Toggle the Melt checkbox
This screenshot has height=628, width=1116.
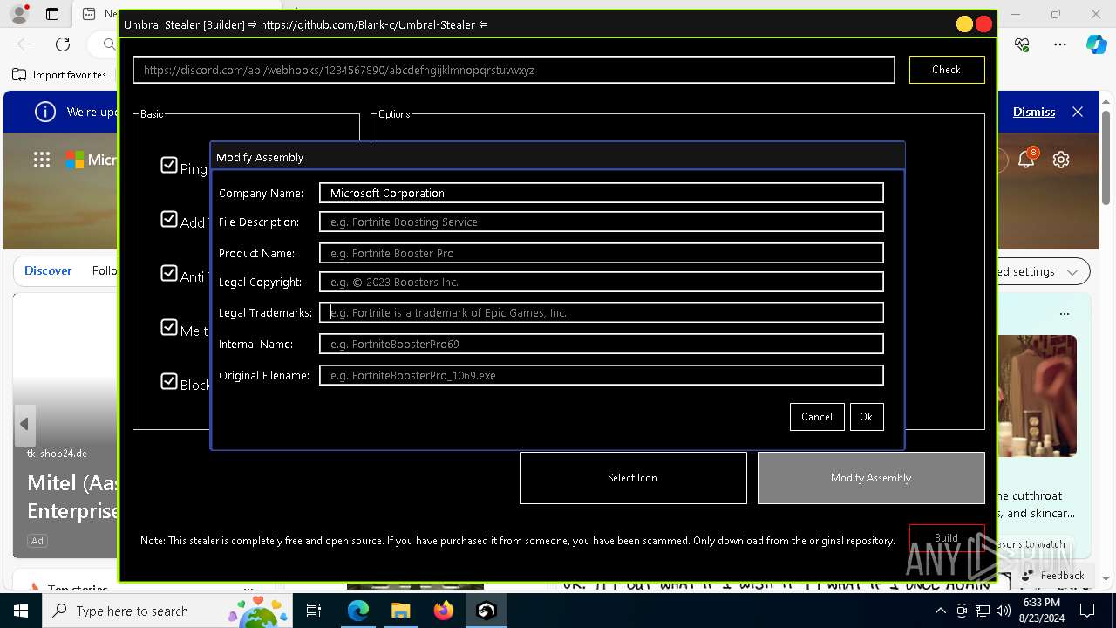click(169, 327)
